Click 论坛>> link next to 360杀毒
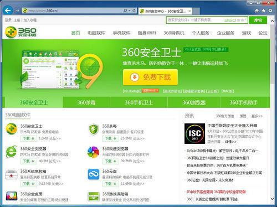The height and width of the screenshot is (207, 277). point(138,138)
